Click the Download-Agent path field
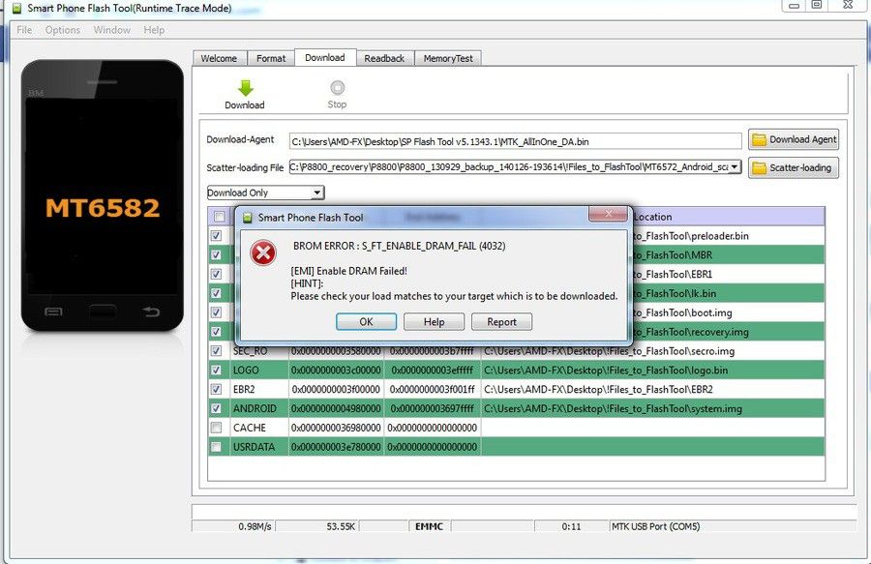The image size is (871, 564). point(516,141)
